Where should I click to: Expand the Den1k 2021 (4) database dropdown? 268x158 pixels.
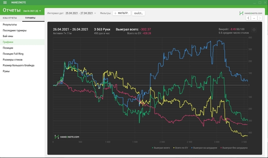click(x=32, y=11)
